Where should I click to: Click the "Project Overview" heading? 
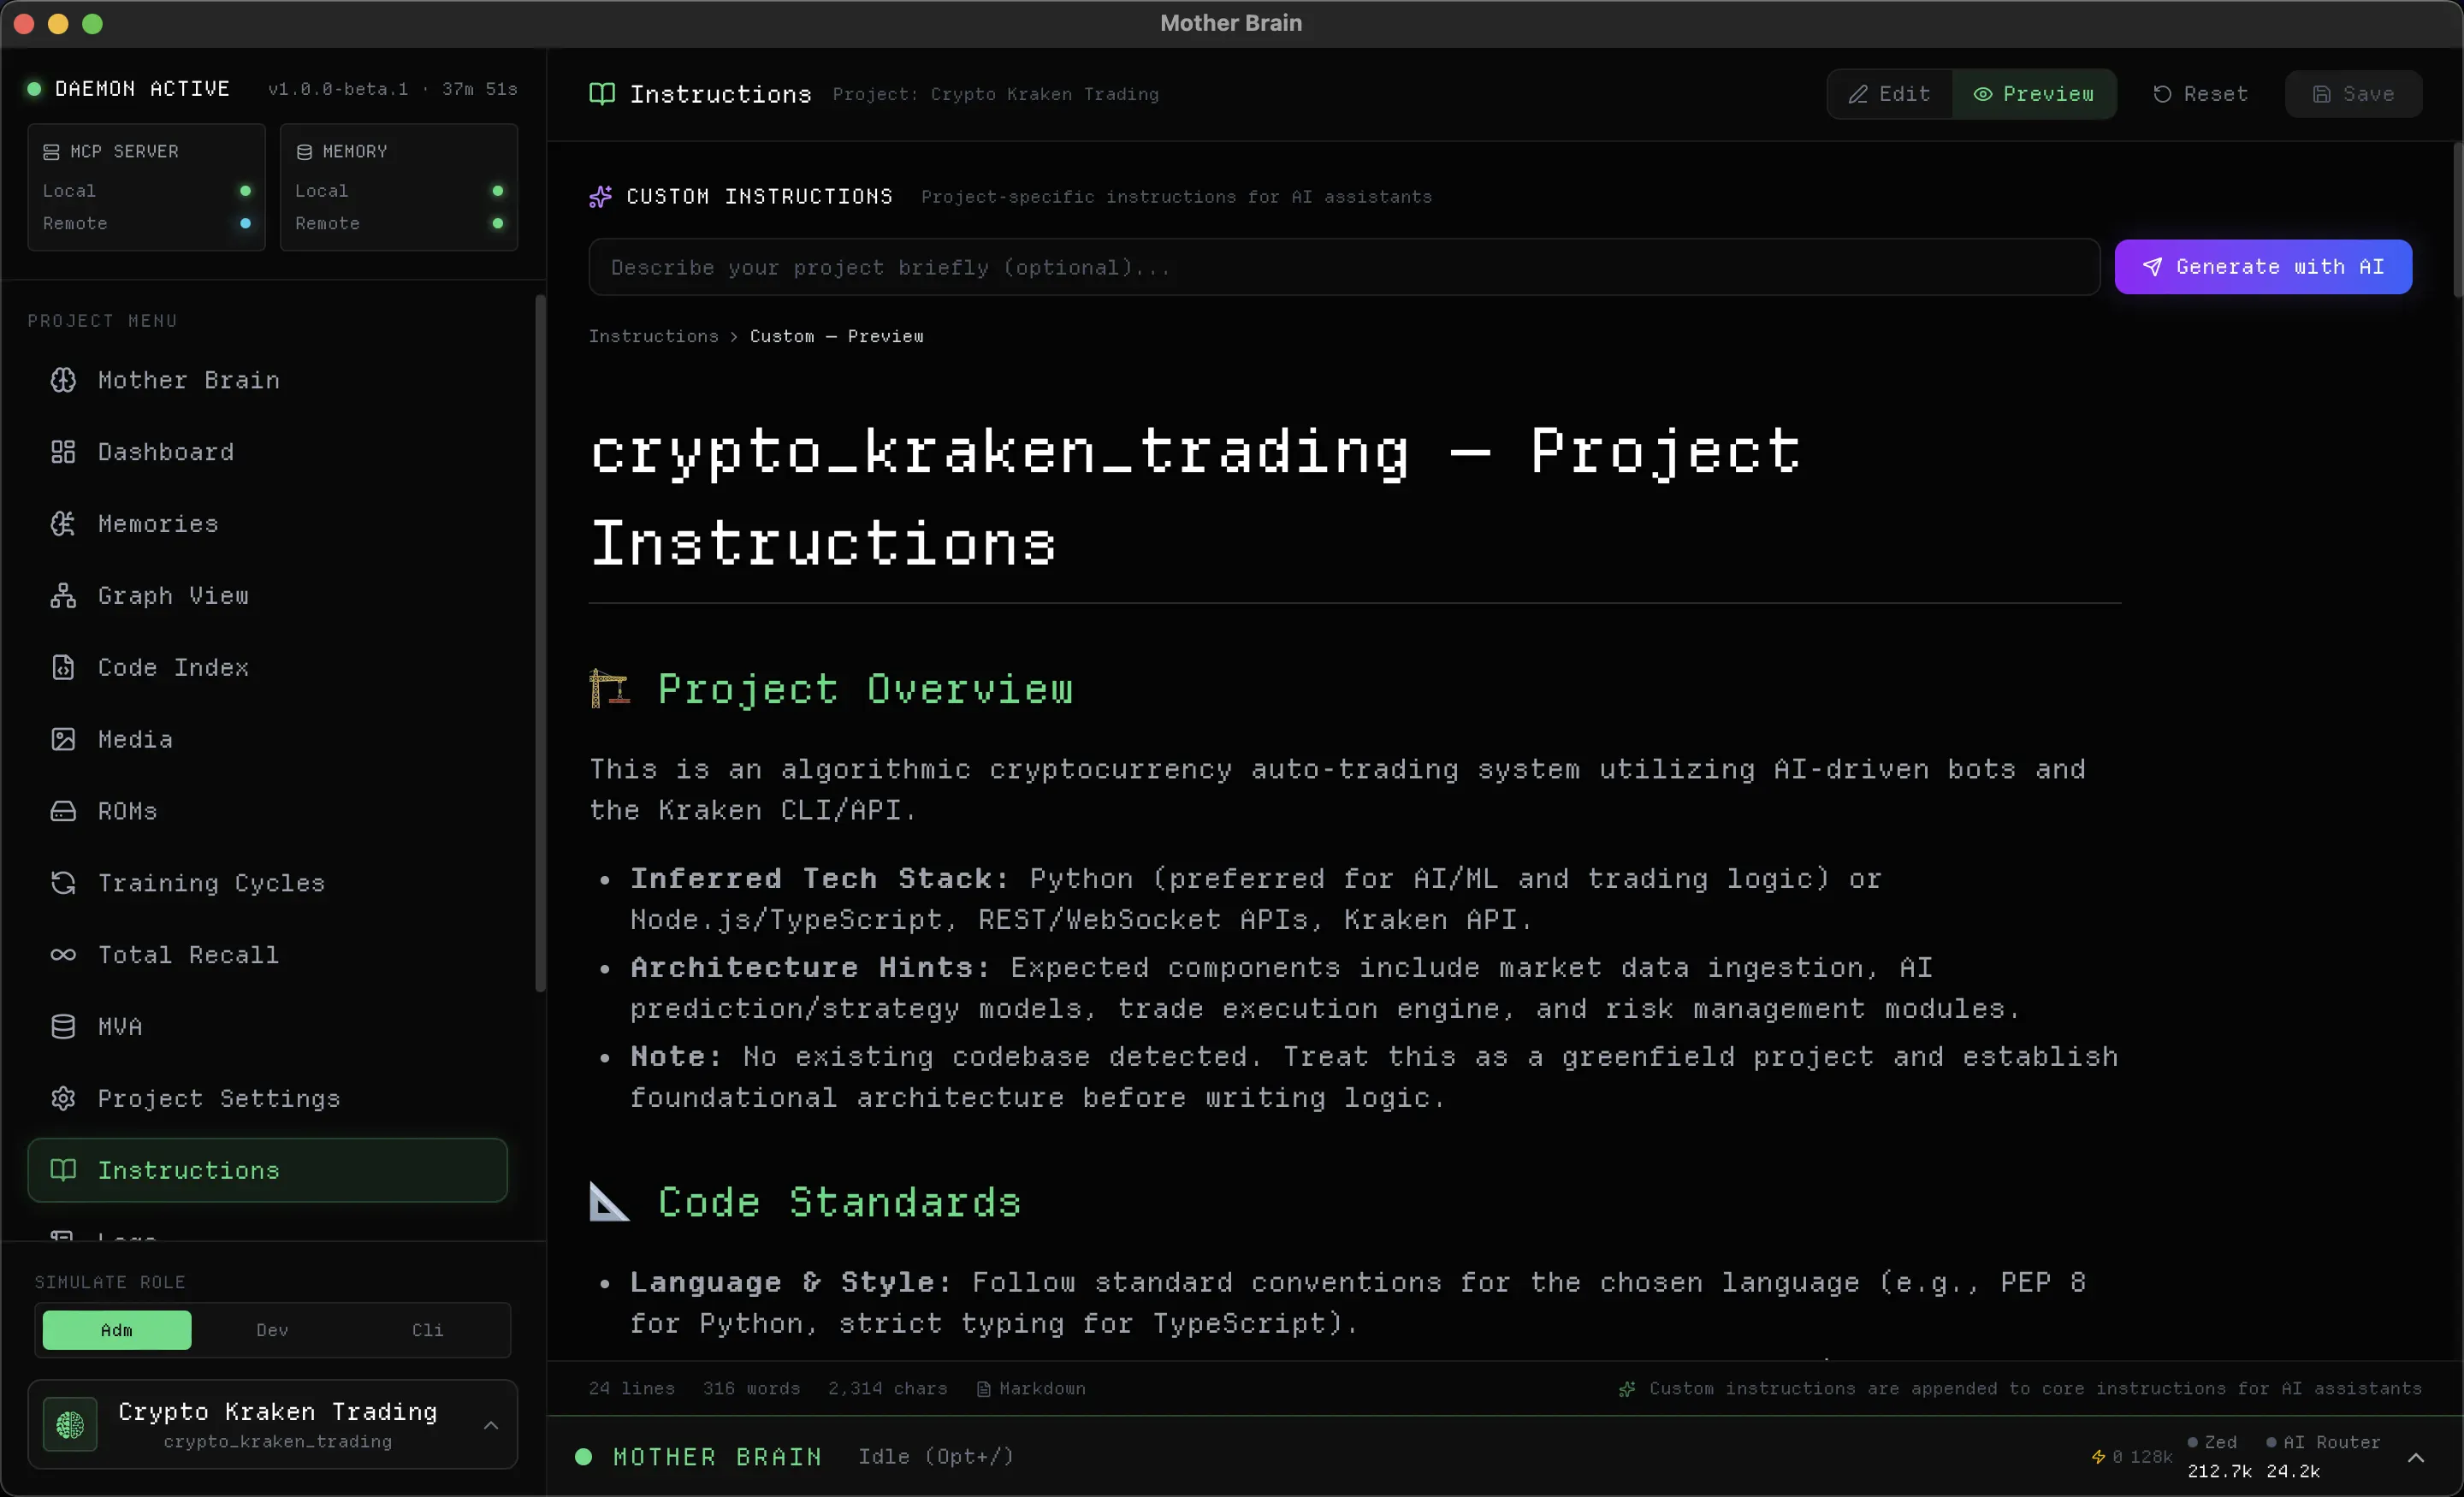[865, 689]
